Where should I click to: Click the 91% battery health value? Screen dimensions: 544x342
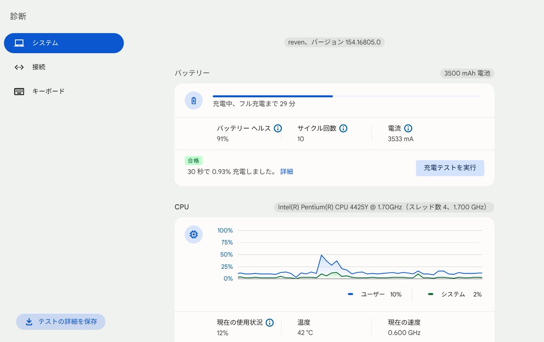pos(223,139)
